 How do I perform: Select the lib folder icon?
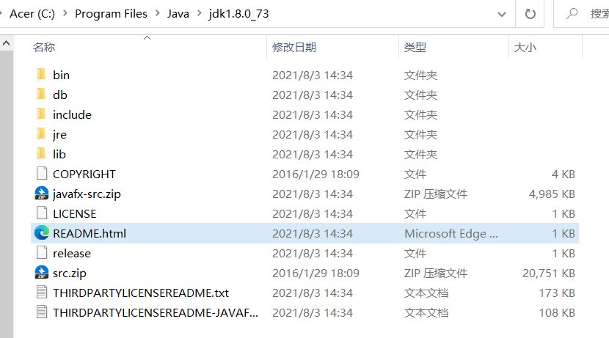click(41, 154)
